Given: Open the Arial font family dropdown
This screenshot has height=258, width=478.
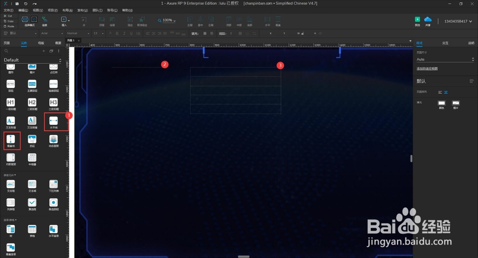Looking at the screenshot, I should coord(52,33).
